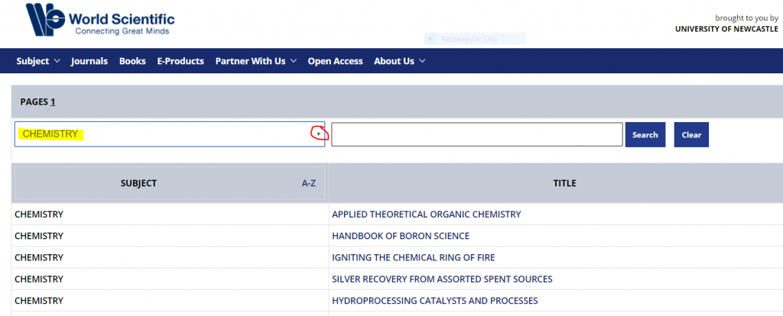The height and width of the screenshot is (316, 783).
Task: Open Handbook of Boron Science title
Action: (400, 236)
